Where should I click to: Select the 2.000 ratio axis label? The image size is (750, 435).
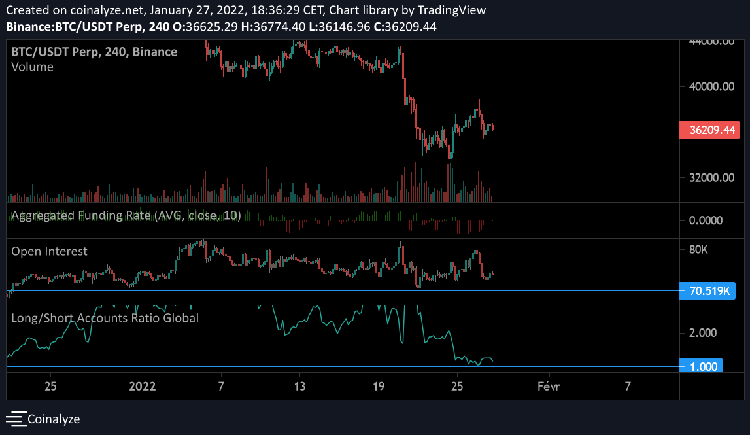703,333
